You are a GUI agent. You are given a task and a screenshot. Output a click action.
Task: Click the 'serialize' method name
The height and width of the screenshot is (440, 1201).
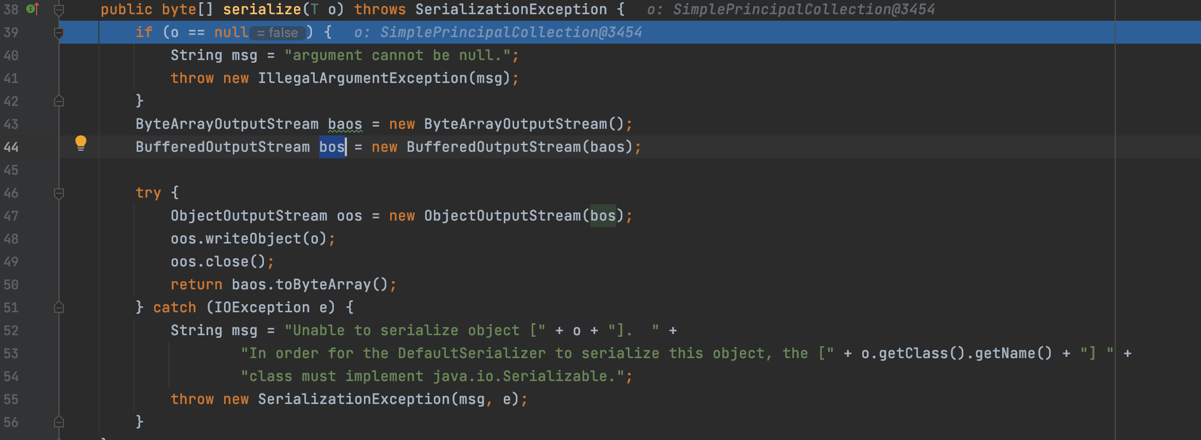point(262,9)
